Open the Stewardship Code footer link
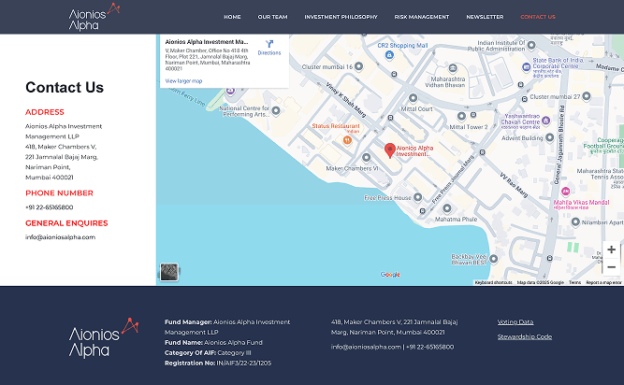 coord(525,337)
